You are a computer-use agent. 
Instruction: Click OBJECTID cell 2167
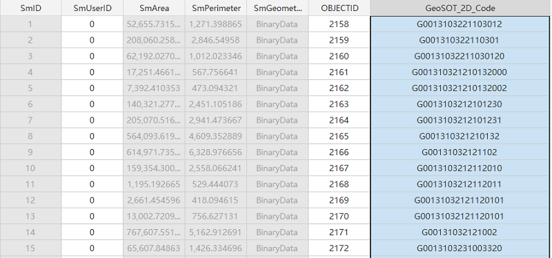[339, 168]
